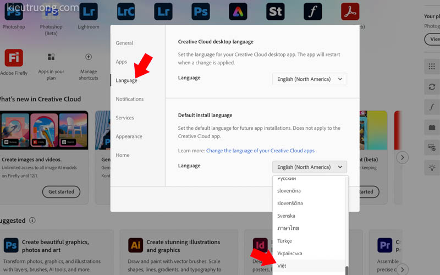
Task: Click the Photoshop icon in Suggested card
Action: [x=11, y=245]
